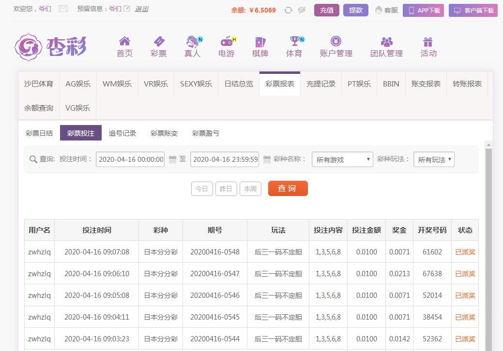Click the start time input field
The image size is (503, 351).
point(130,159)
